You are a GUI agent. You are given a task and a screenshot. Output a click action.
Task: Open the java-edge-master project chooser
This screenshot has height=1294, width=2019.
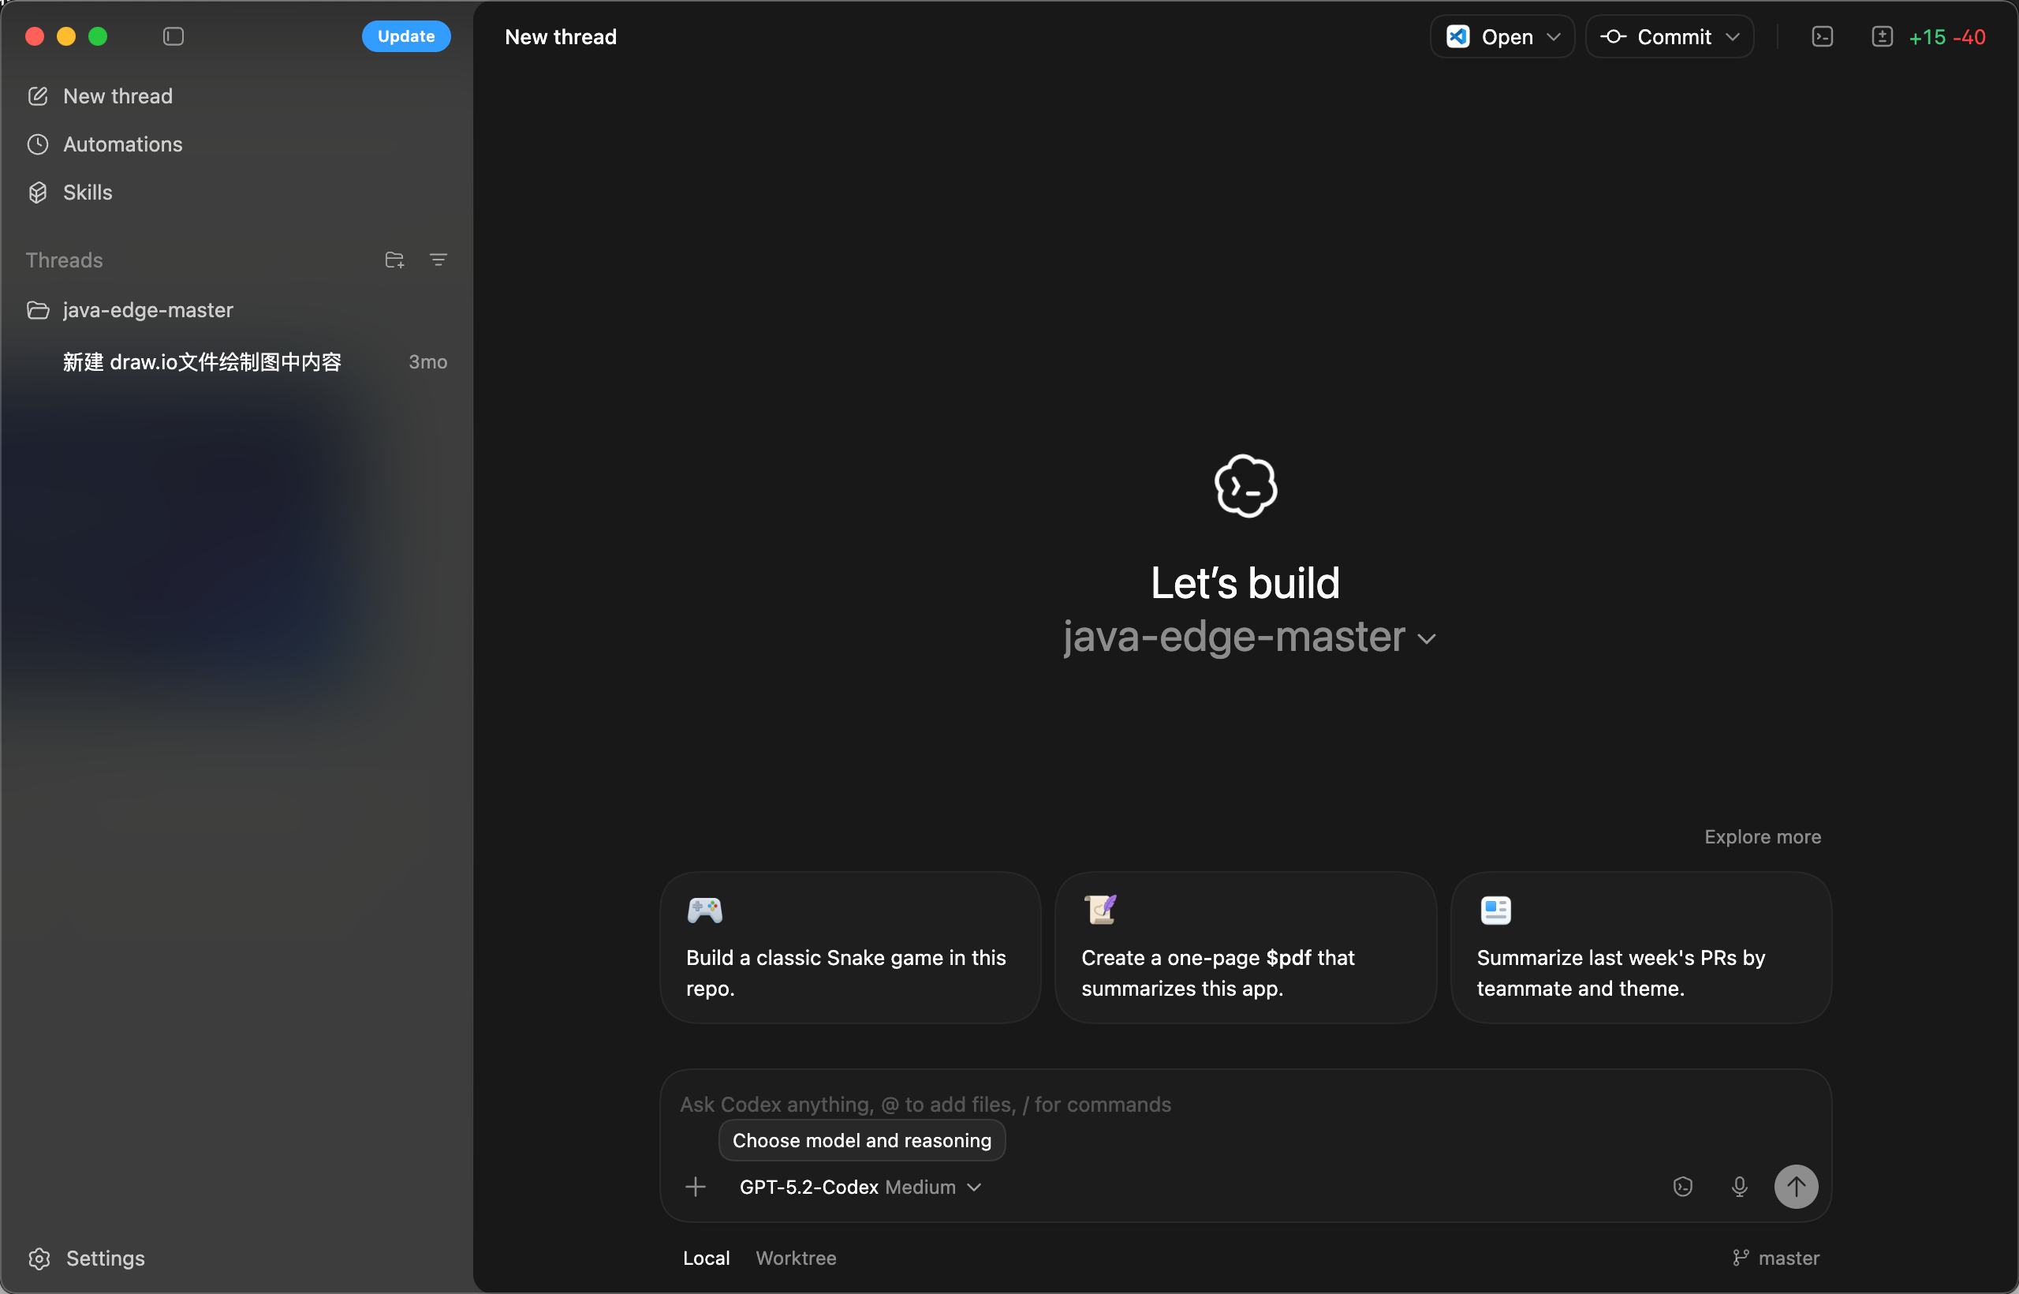(1248, 637)
